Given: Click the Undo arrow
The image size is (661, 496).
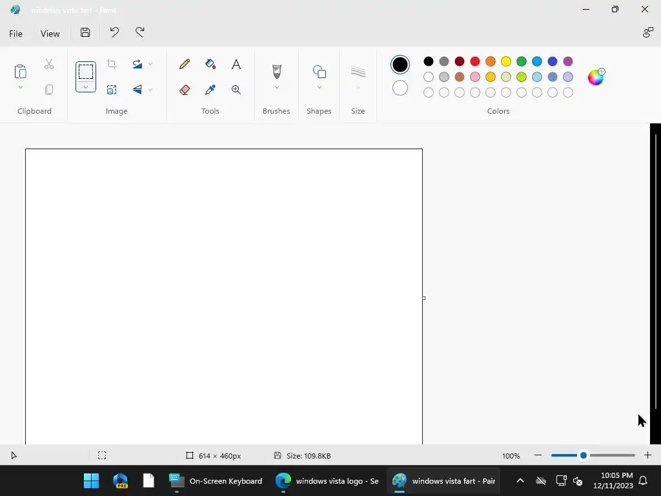Looking at the screenshot, I should (x=114, y=32).
